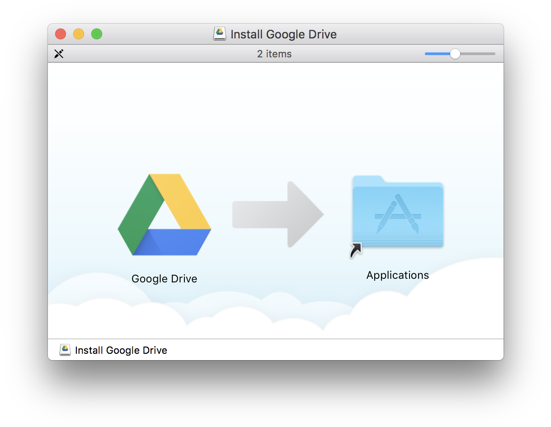Click the "2 items" status text
Screen dimensions: 551x427
click(274, 54)
